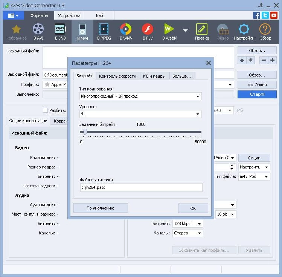282x277 pixels.
Task: Click Обзор... button for source file
Action: pos(257,51)
